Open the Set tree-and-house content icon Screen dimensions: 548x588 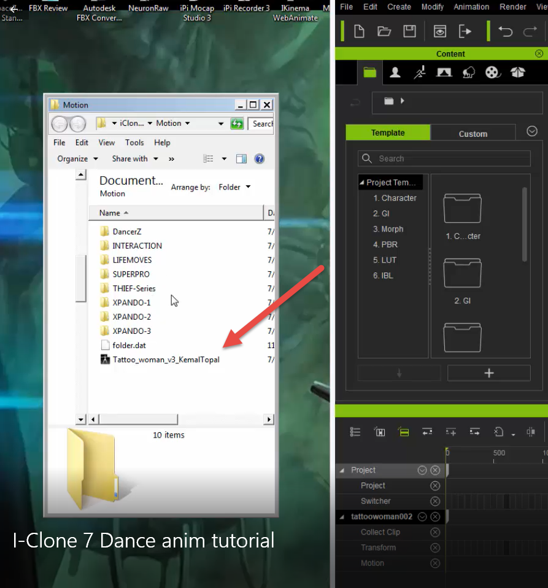pos(469,72)
